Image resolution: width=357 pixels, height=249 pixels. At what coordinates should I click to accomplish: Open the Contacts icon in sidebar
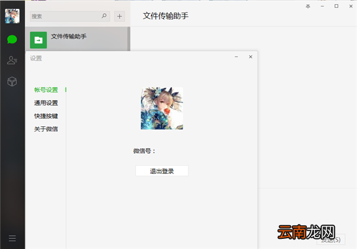click(x=12, y=60)
